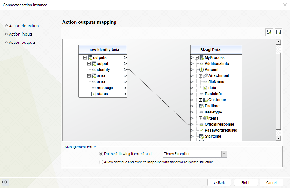Click the new-identity-beta panel header

pyautogui.click(x=103, y=49)
